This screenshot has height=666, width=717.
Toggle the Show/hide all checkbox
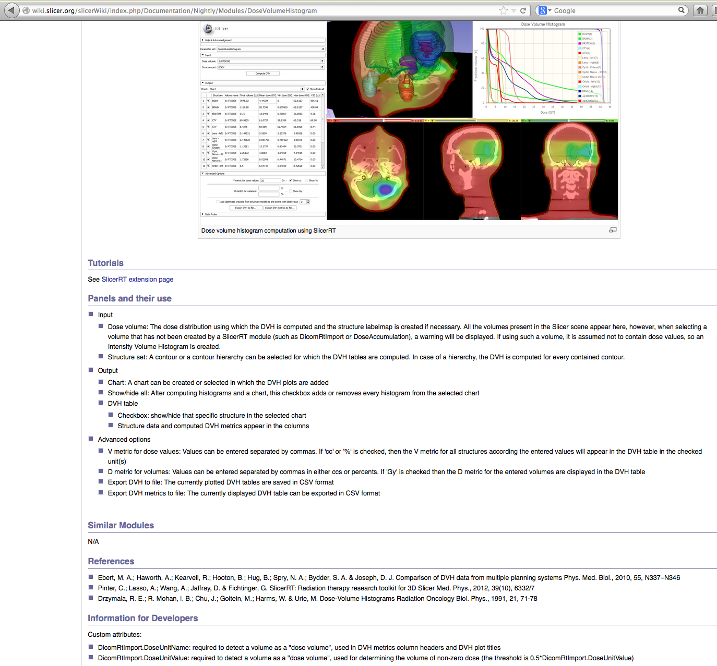pos(308,89)
